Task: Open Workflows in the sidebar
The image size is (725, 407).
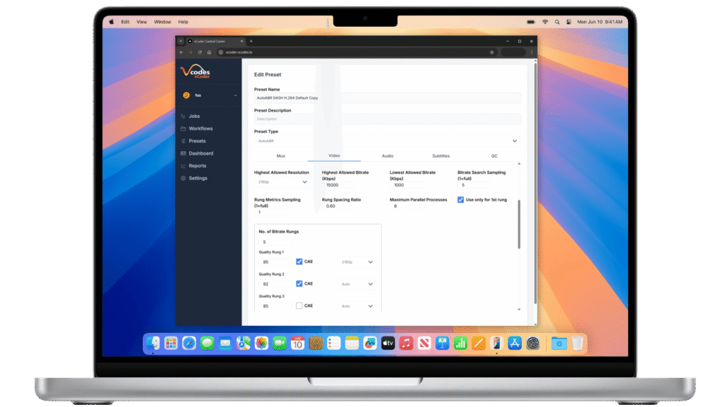Action: click(200, 129)
